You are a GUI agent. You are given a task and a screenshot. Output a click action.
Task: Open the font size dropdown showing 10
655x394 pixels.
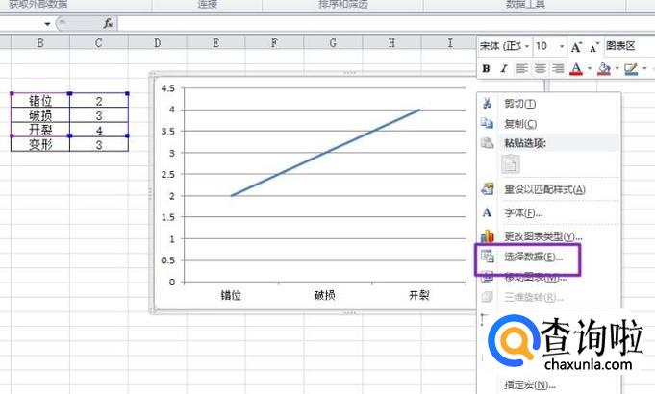point(562,46)
